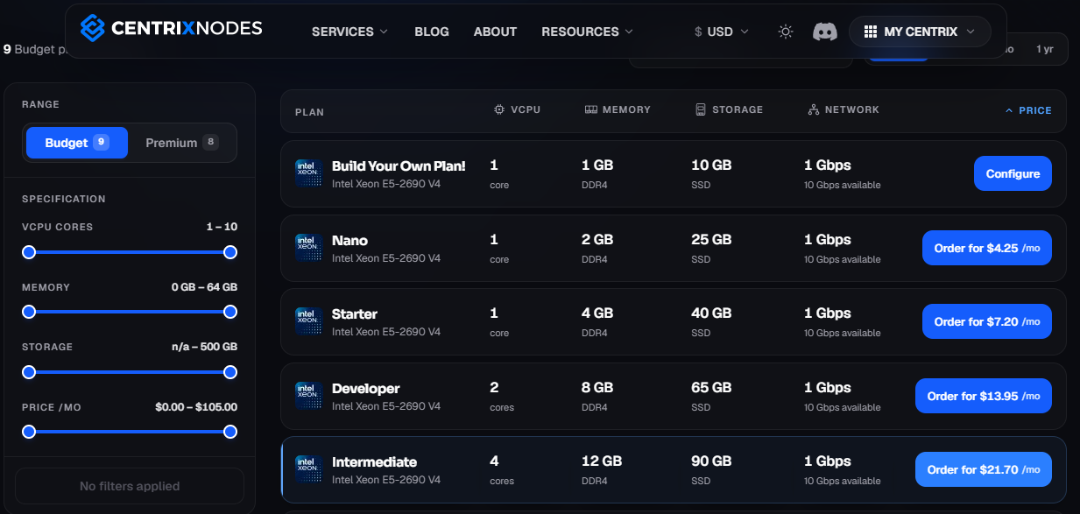Click the VCPU Cores maximum slider handle

click(230, 252)
